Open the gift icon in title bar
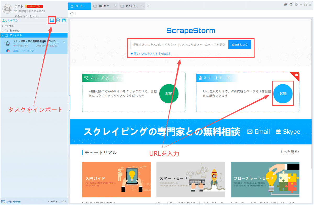 pos(286,5)
